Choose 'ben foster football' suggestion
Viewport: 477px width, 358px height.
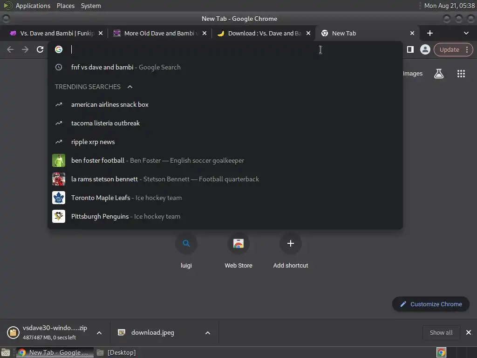pyautogui.click(x=225, y=160)
